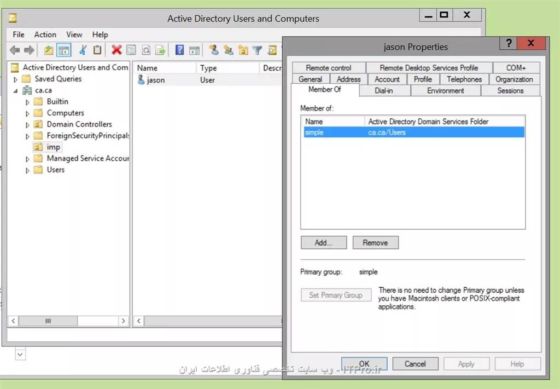This screenshot has width=560, height=389.
Task: Open the Address tab
Action: coord(348,79)
